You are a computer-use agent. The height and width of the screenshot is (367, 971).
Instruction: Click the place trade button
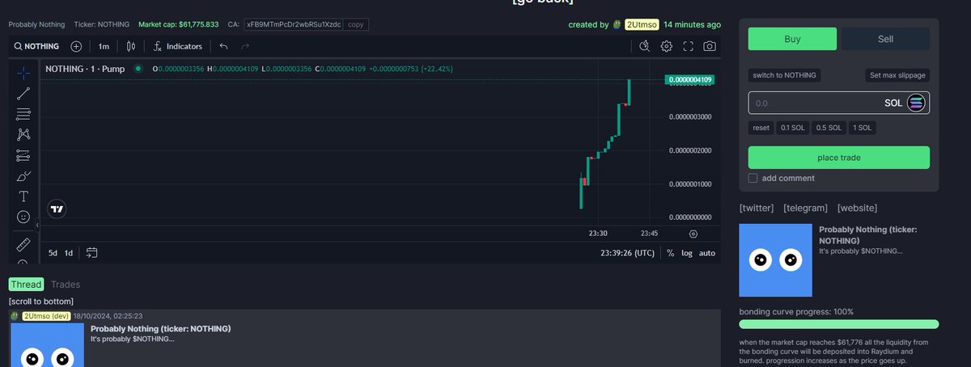[838, 158]
